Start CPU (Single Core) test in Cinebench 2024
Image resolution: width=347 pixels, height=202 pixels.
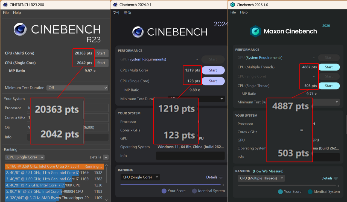213,81
